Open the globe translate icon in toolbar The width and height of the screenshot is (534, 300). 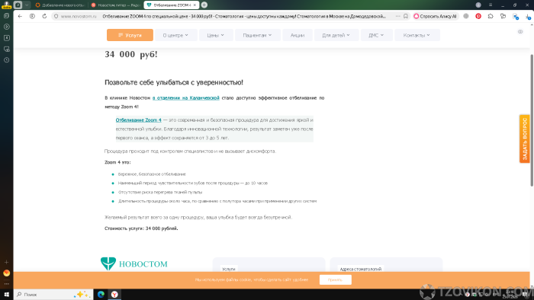466,16
